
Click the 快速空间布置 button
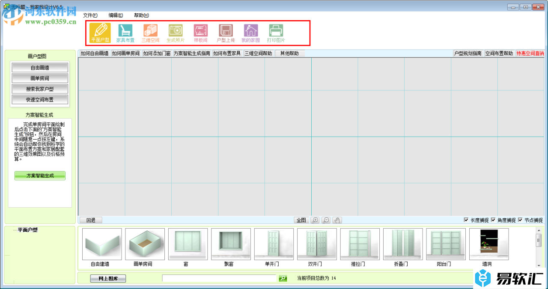(40, 100)
